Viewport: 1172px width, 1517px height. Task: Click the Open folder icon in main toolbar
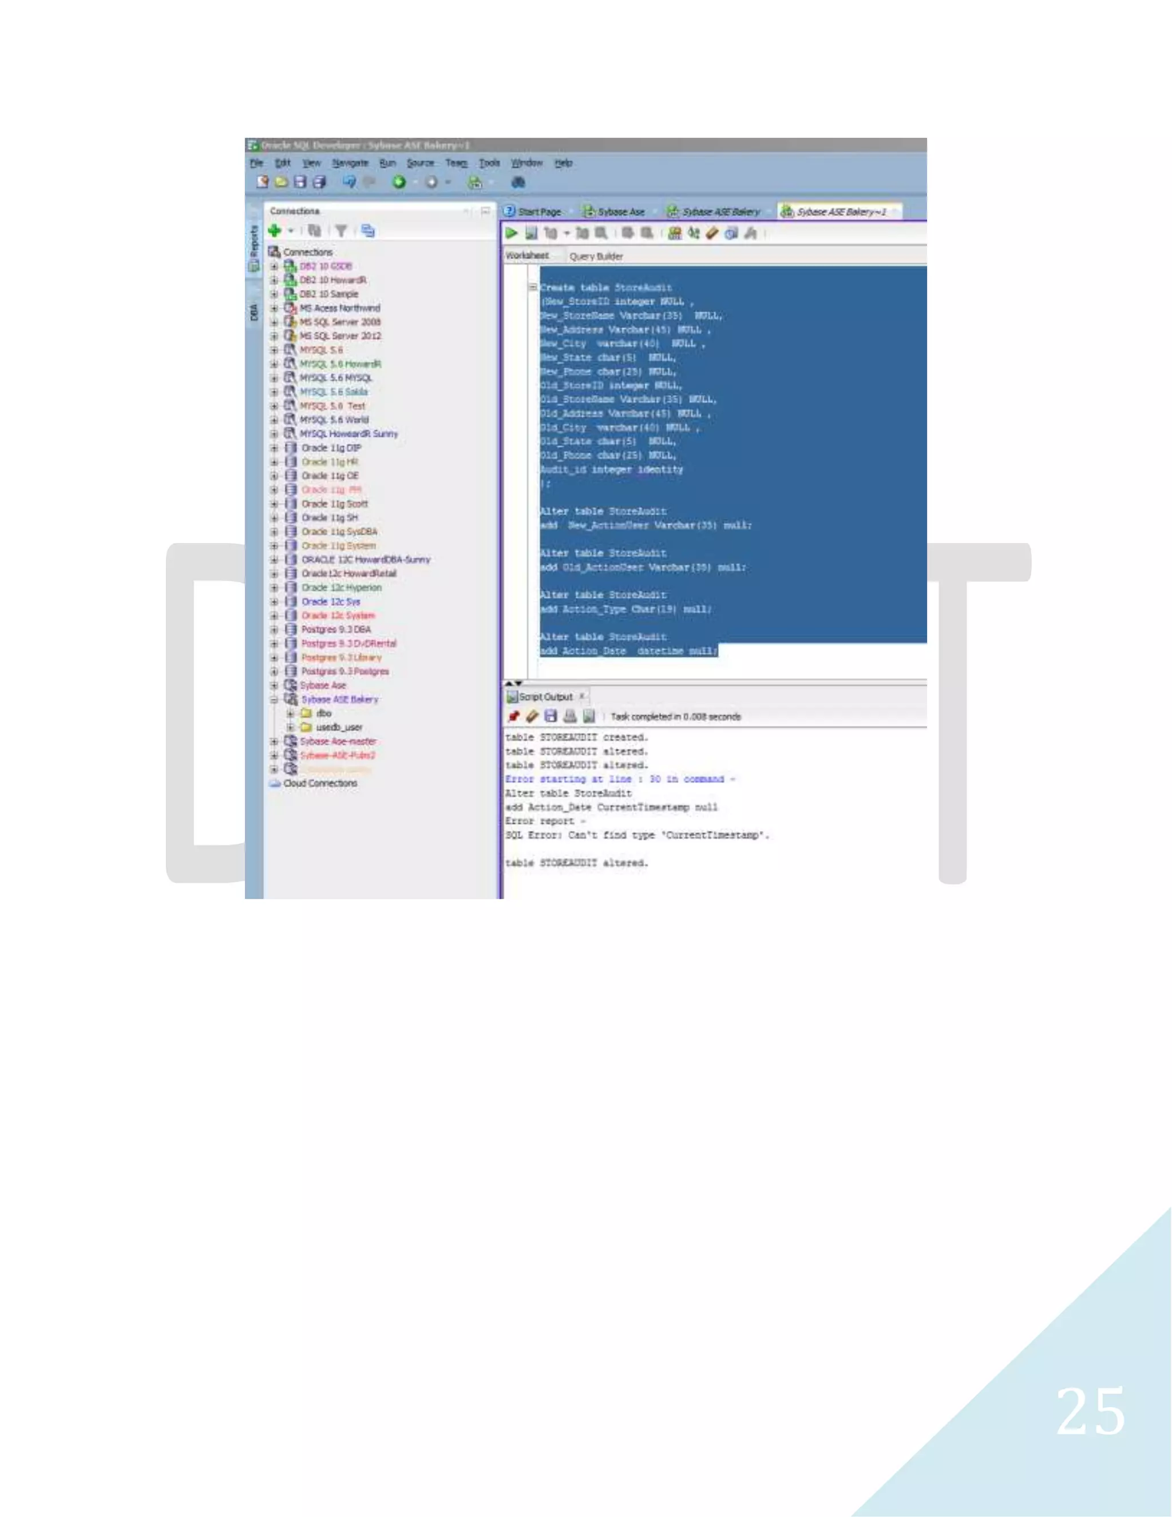281,182
